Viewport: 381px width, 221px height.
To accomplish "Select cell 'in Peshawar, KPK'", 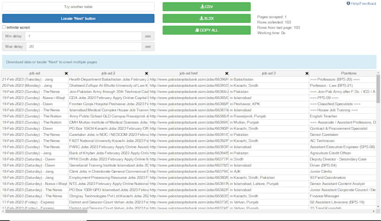I will point(269,104).
